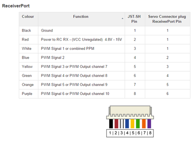Click the white wire in the connector diagram
Image resolution: width=192 pixels, height=143 pixels.
[122, 123]
